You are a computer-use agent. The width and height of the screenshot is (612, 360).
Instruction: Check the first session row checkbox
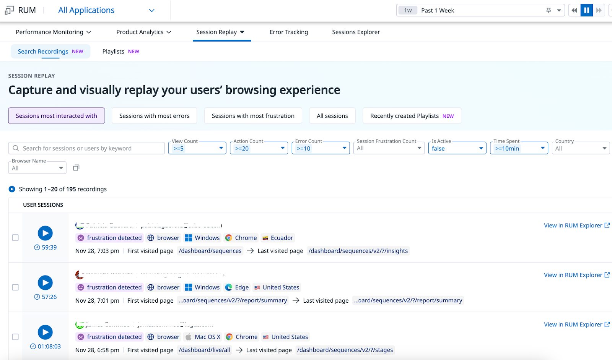click(x=15, y=237)
